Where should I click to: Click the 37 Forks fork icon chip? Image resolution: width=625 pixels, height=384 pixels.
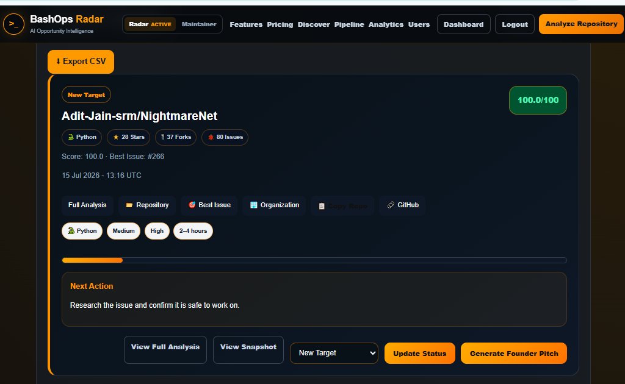tap(176, 137)
